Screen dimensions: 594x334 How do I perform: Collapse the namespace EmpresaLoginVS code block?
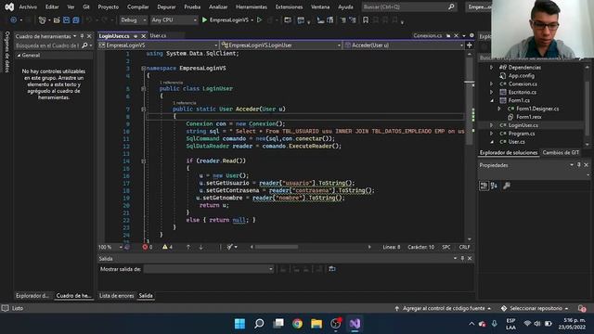[143, 68]
